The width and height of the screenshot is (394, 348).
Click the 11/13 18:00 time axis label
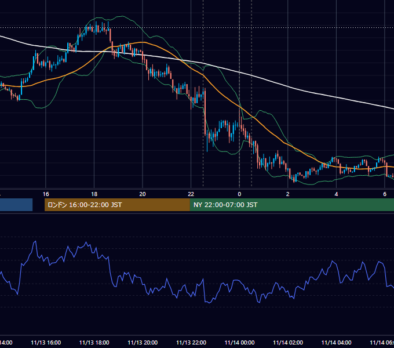94,342
